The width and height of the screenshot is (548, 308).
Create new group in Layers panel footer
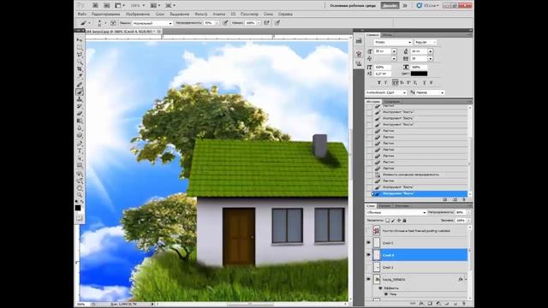click(x=447, y=304)
